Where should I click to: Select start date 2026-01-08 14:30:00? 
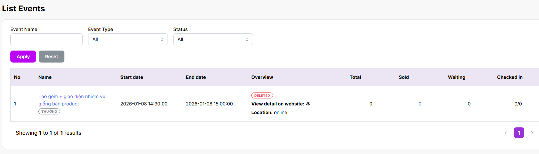point(144,104)
